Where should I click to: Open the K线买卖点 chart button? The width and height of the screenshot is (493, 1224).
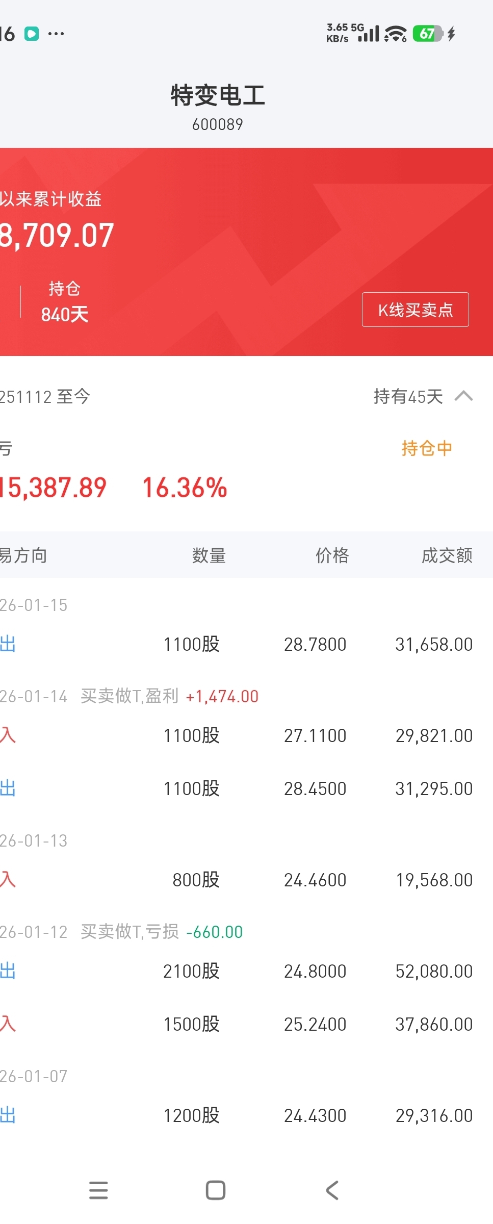click(416, 310)
